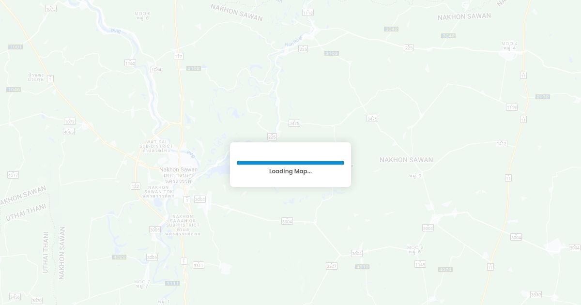The image size is (581, 305).
Task: Click the highway 117 shield
Action: (178, 57)
